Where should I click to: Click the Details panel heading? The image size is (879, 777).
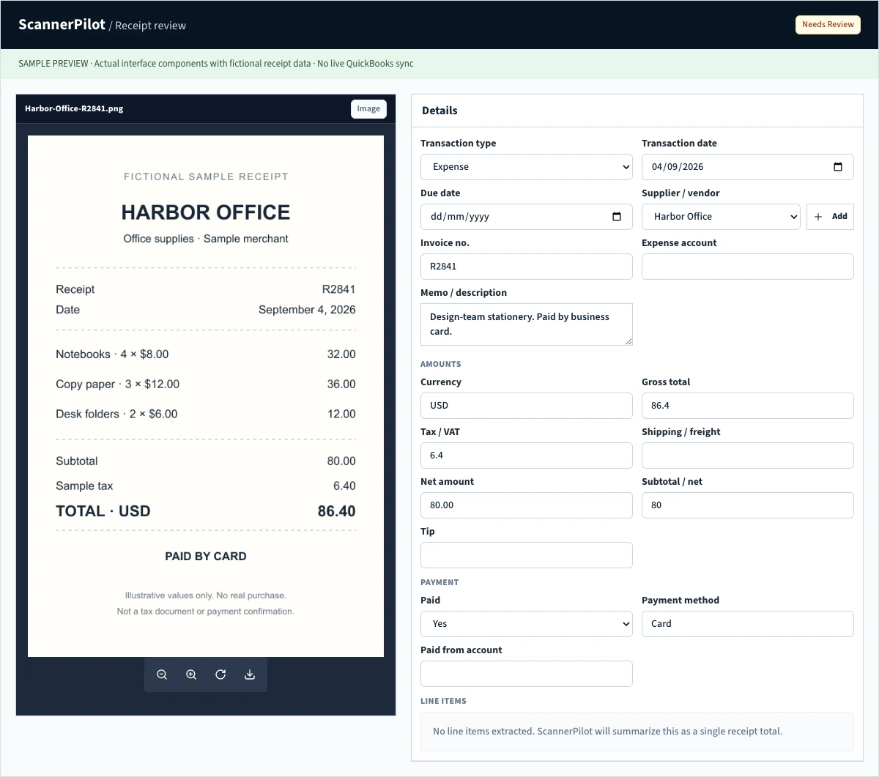click(x=439, y=111)
